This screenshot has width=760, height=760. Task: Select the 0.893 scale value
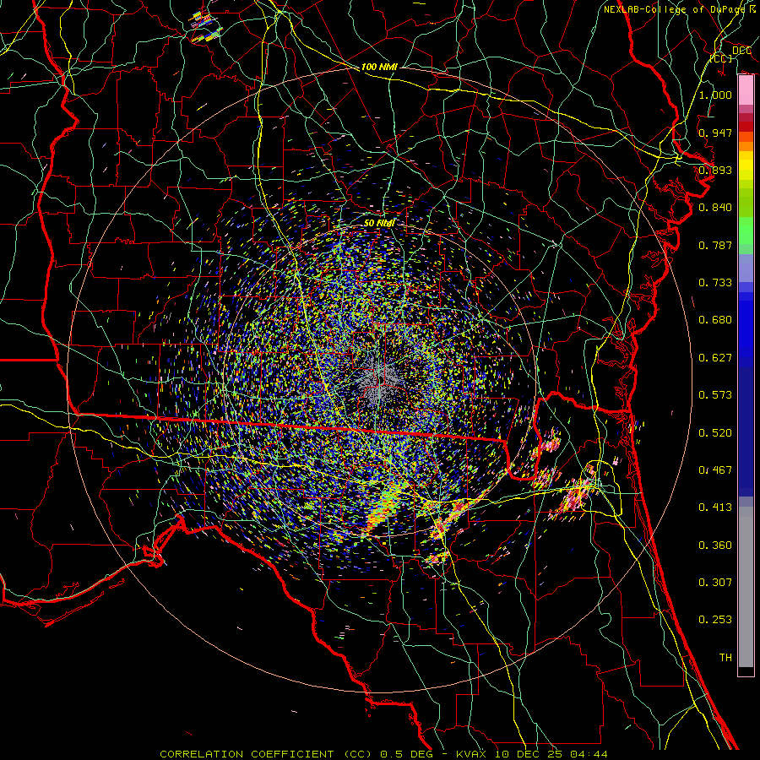715,170
